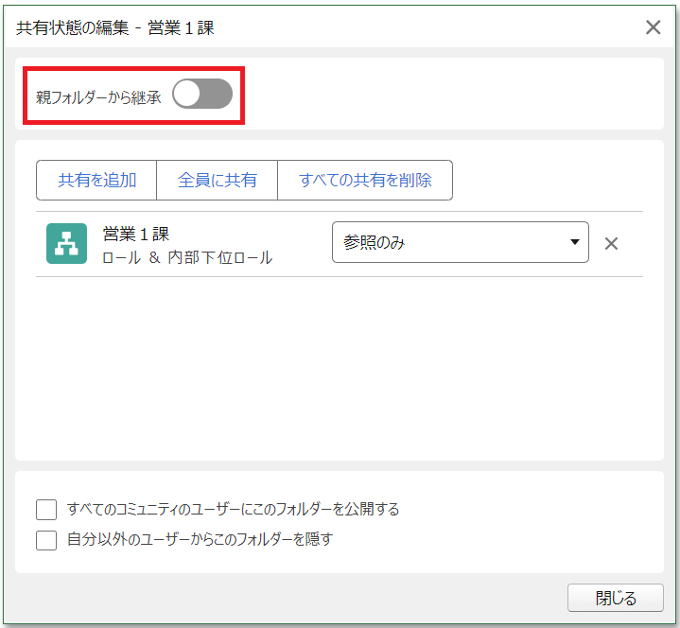Check すべてのコミュニティのユーザーにこのフォルダーを公開する
680x628 pixels.
pyautogui.click(x=46, y=509)
